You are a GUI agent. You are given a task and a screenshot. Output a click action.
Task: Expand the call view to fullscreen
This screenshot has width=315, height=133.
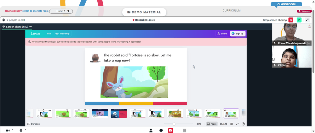pyautogui.click(x=307, y=20)
